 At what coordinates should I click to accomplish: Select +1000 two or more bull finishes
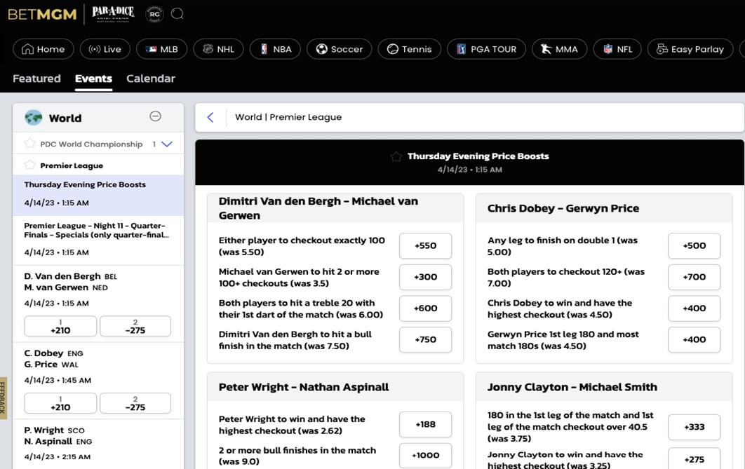tap(425, 455)
